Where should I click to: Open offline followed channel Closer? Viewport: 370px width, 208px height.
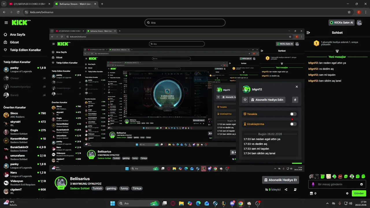(25, 78)
